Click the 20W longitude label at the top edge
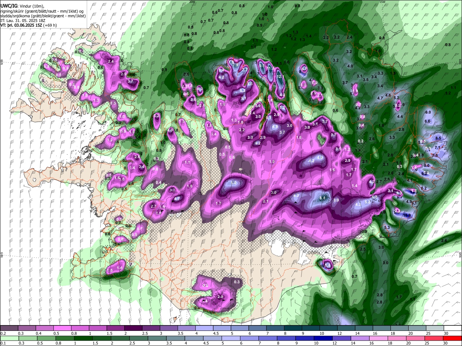Screen dimensions: 462x346 click(192, 1)
